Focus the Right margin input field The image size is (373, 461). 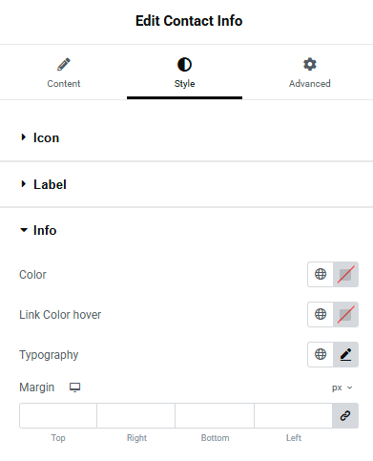coord(136,415)
